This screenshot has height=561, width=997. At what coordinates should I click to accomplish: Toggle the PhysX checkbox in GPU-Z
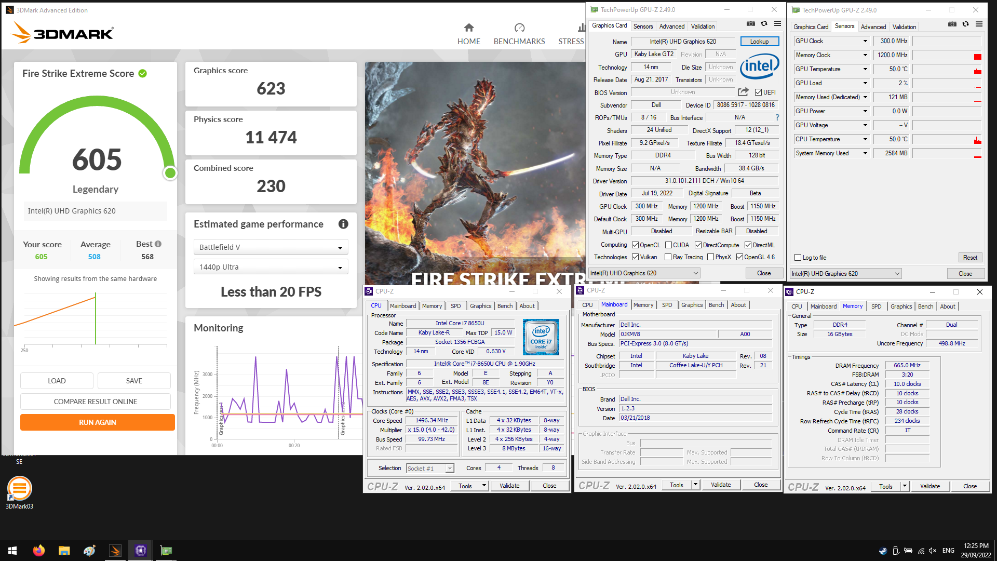(x=710, y=257)
